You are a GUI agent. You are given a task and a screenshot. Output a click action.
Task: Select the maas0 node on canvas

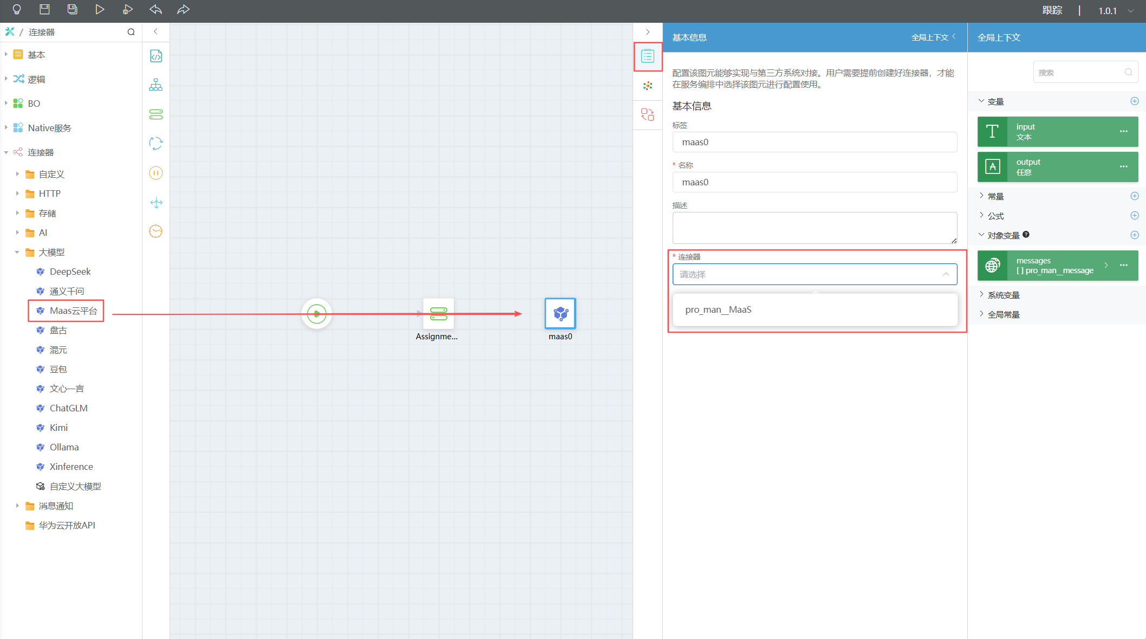(560, 313)
